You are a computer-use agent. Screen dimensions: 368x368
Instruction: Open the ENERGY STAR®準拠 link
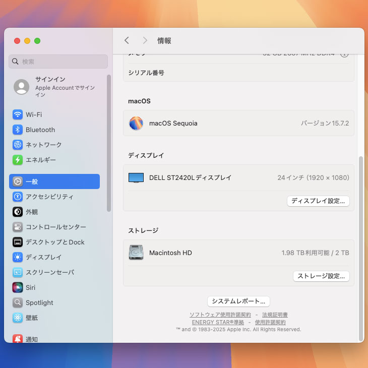[218, 322]
